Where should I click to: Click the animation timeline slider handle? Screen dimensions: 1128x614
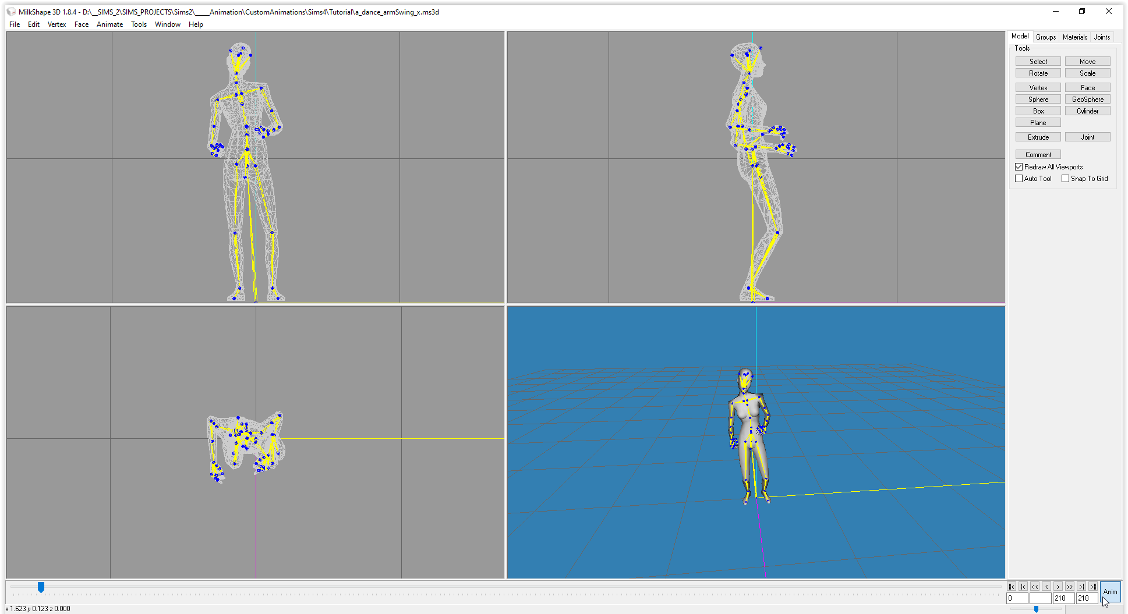pyautogui.click(x=41, y=587)
